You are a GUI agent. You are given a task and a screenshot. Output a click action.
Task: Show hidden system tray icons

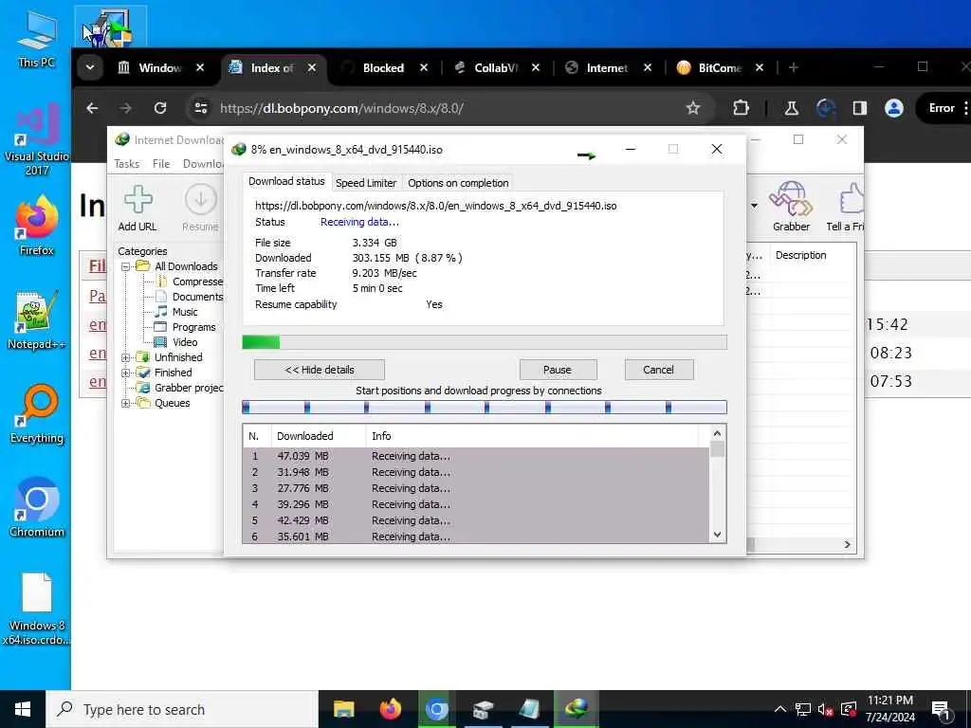click(780, 709)
